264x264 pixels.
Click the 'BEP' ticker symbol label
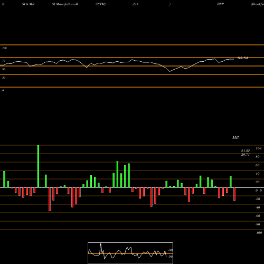tap(220, 4)
